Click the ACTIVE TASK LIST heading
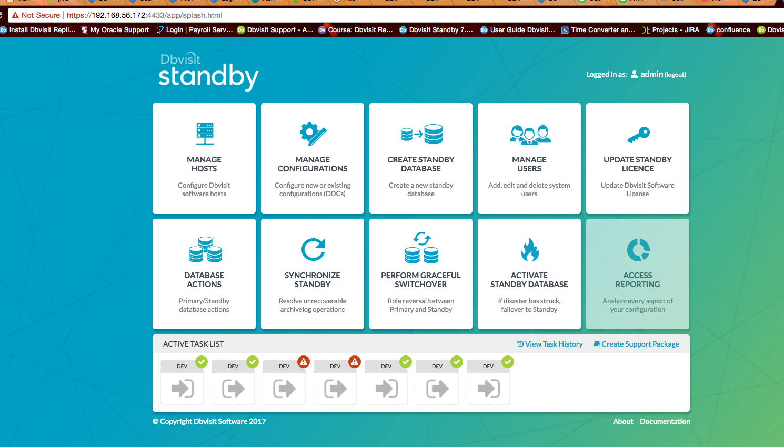The height and width of the screenshot is (447, 784). [193, 344]
